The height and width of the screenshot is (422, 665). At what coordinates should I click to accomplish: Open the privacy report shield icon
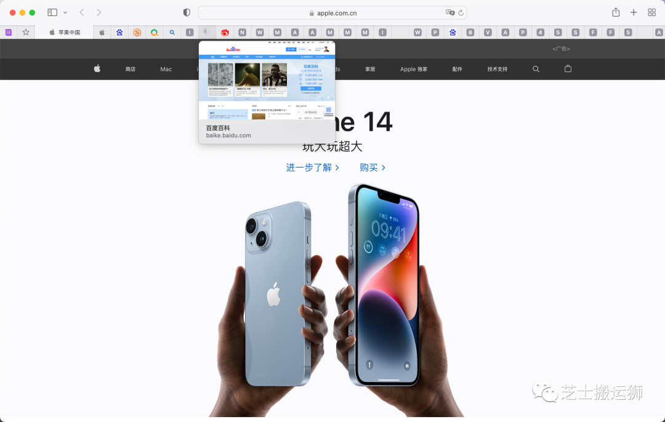tap(187, 13)
